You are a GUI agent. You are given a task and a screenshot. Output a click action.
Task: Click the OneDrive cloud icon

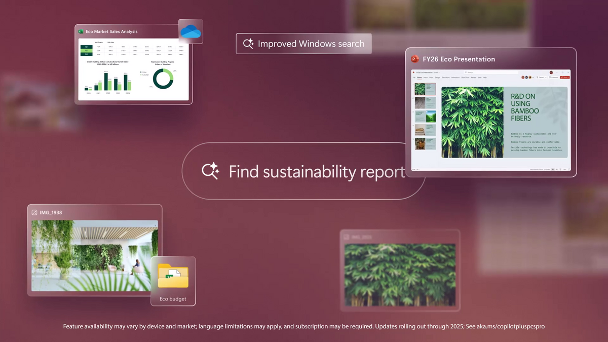(191, 31)
